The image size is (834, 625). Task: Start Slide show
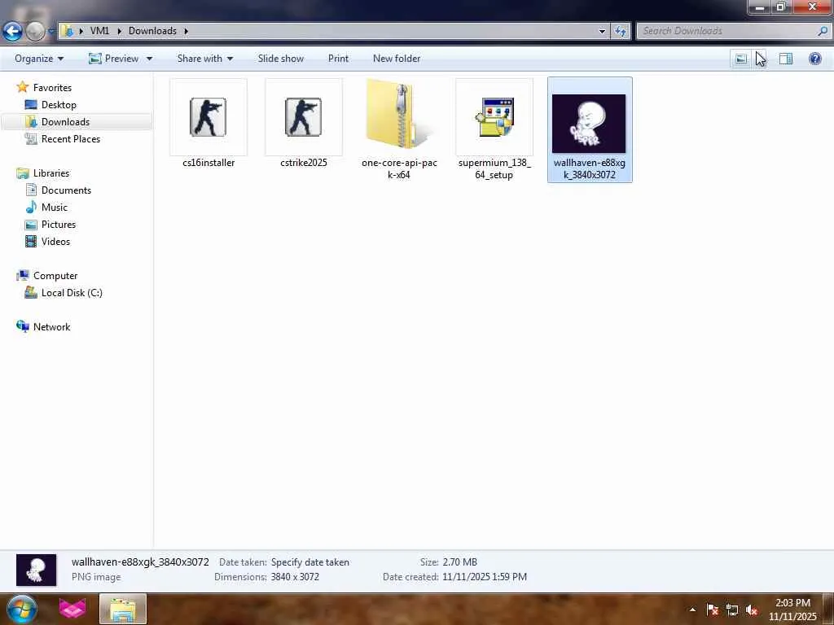[281, 59]
